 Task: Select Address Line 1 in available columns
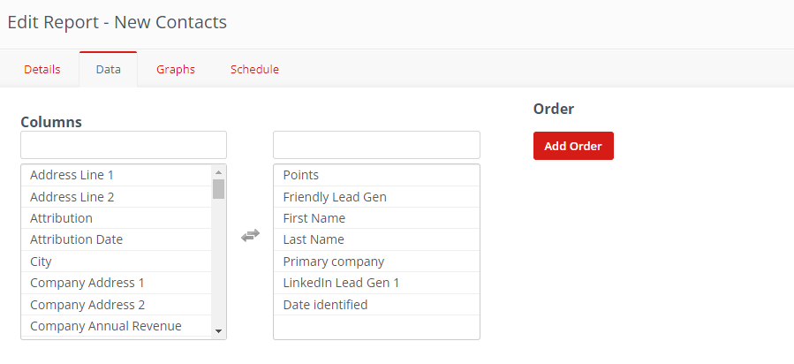(72, 175)
